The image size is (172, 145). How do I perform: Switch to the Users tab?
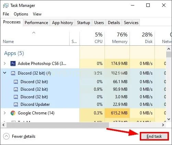[99, 23]
